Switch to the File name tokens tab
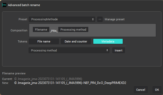 44,41
